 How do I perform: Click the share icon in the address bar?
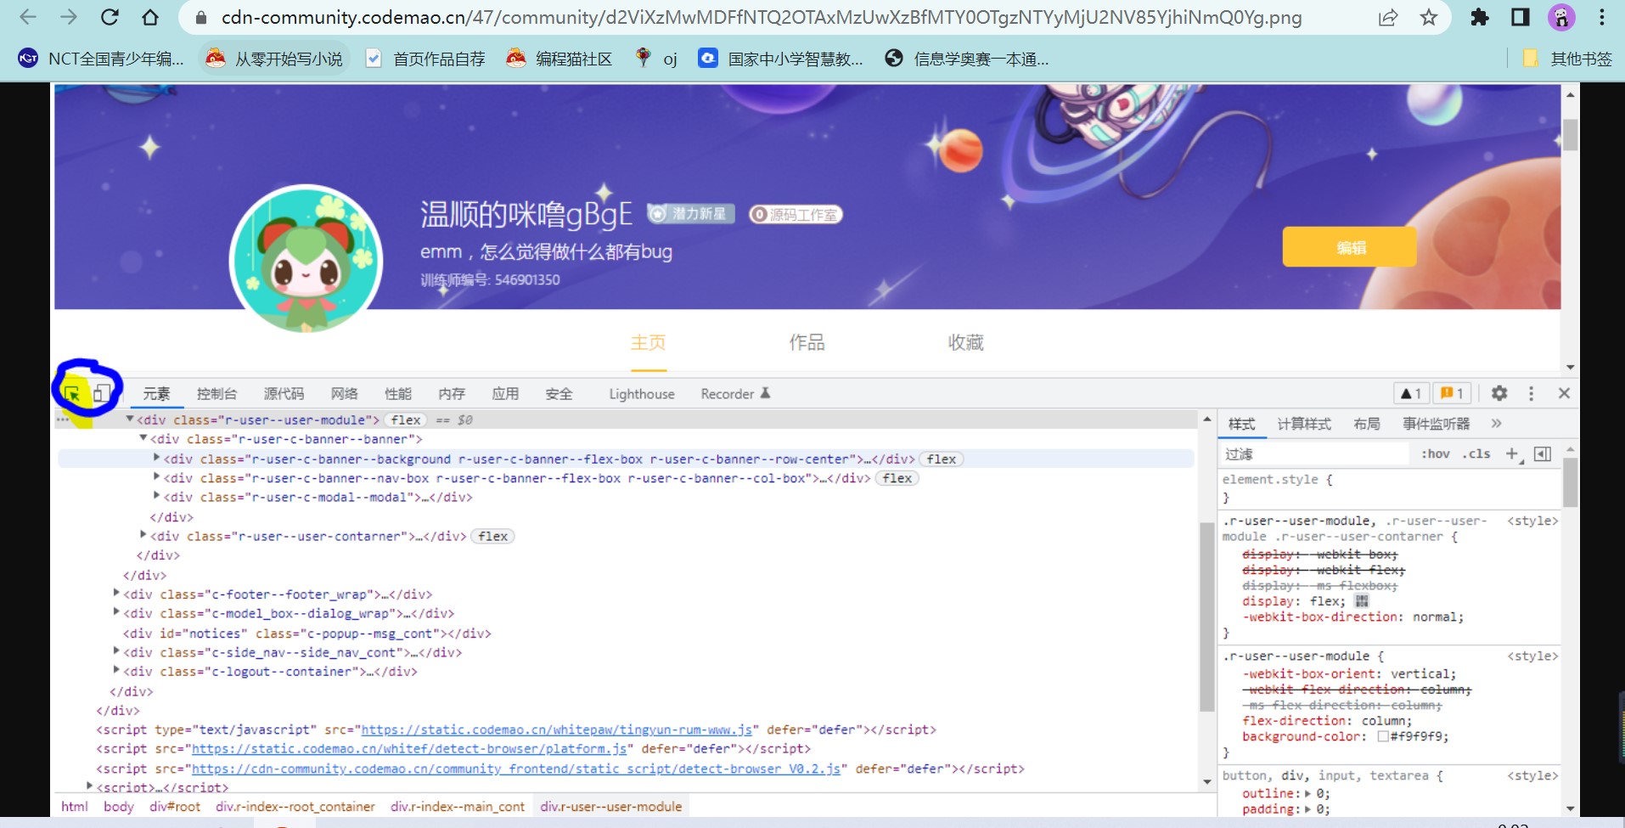(x=1388, y=17)
